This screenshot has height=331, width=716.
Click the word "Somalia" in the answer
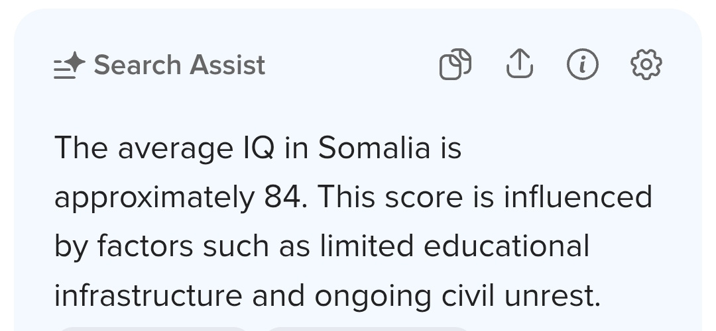(375, 148)
